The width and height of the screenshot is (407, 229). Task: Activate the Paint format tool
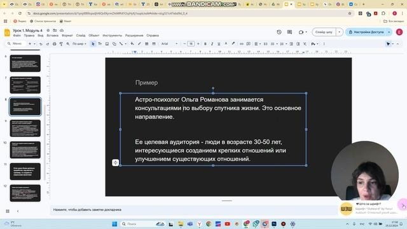point(61,44)
